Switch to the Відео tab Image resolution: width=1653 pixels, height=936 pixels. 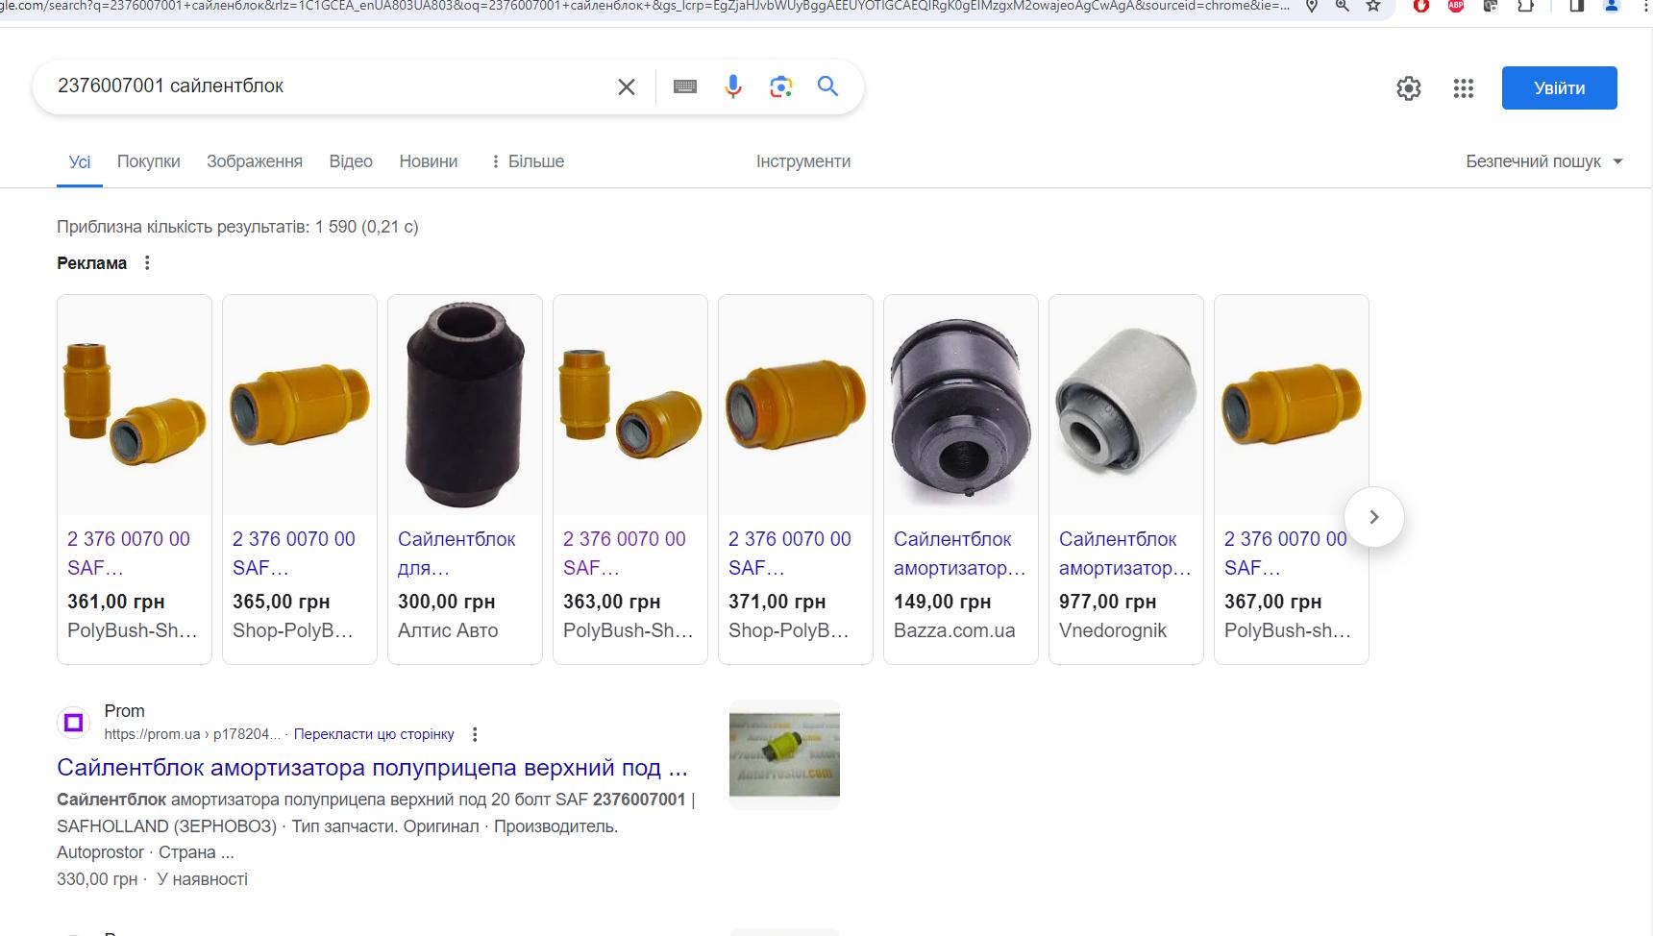[351, 161]
